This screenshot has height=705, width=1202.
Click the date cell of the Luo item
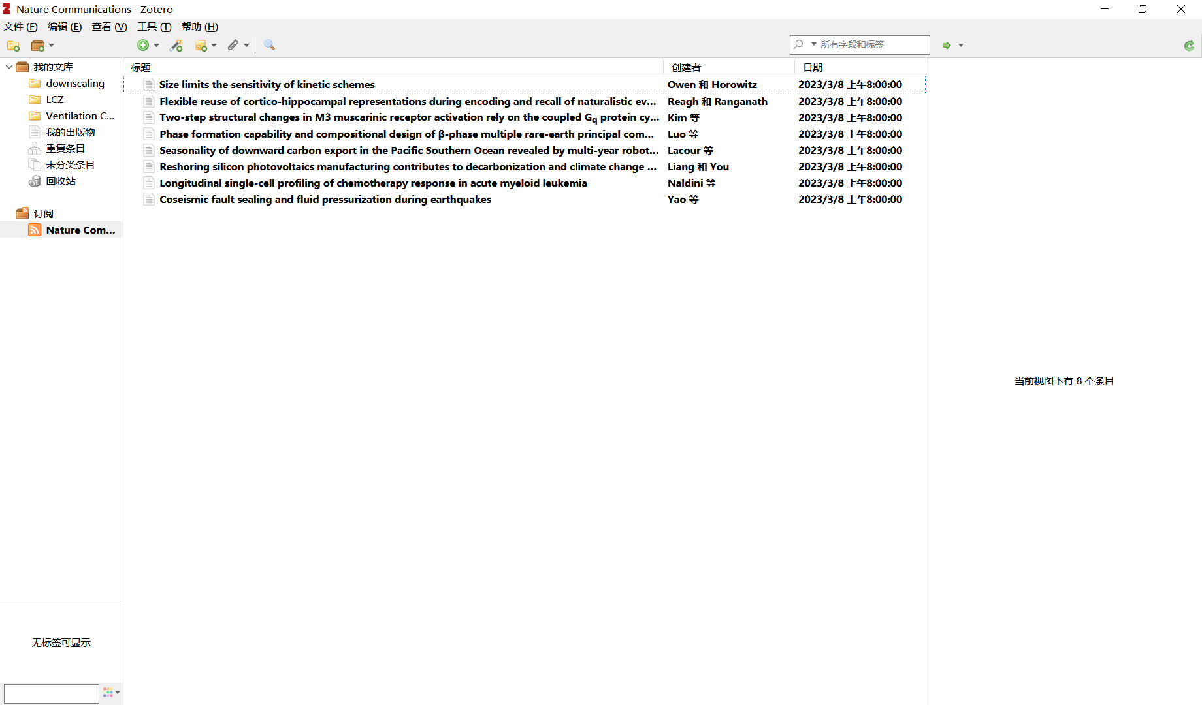850,134
